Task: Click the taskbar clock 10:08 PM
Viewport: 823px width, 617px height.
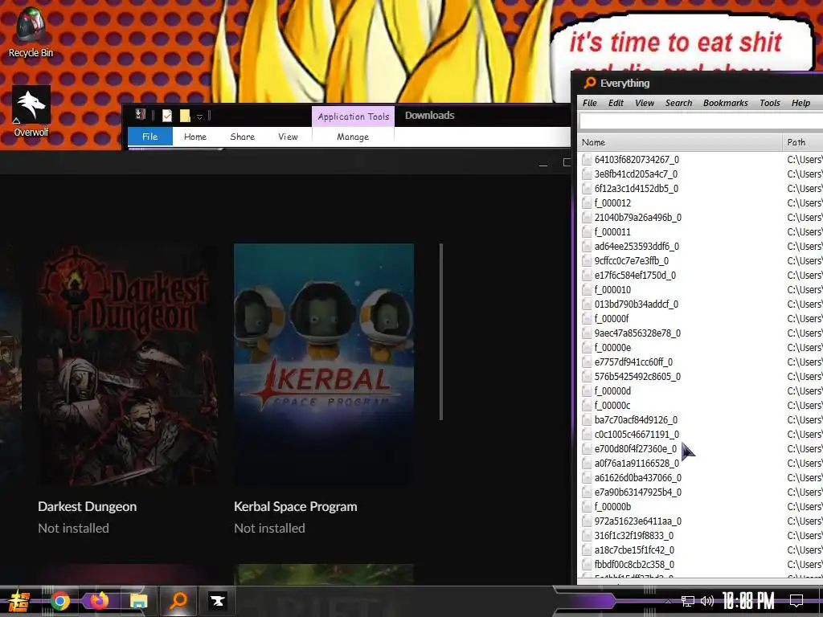Action: [x=748, y=601]
